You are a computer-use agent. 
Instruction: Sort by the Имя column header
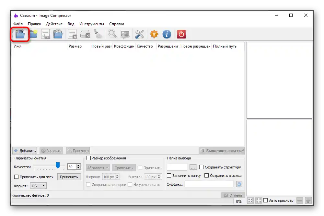click(x=40, y=46)
